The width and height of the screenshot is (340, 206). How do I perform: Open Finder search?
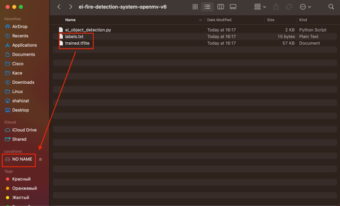click(331, 7)
